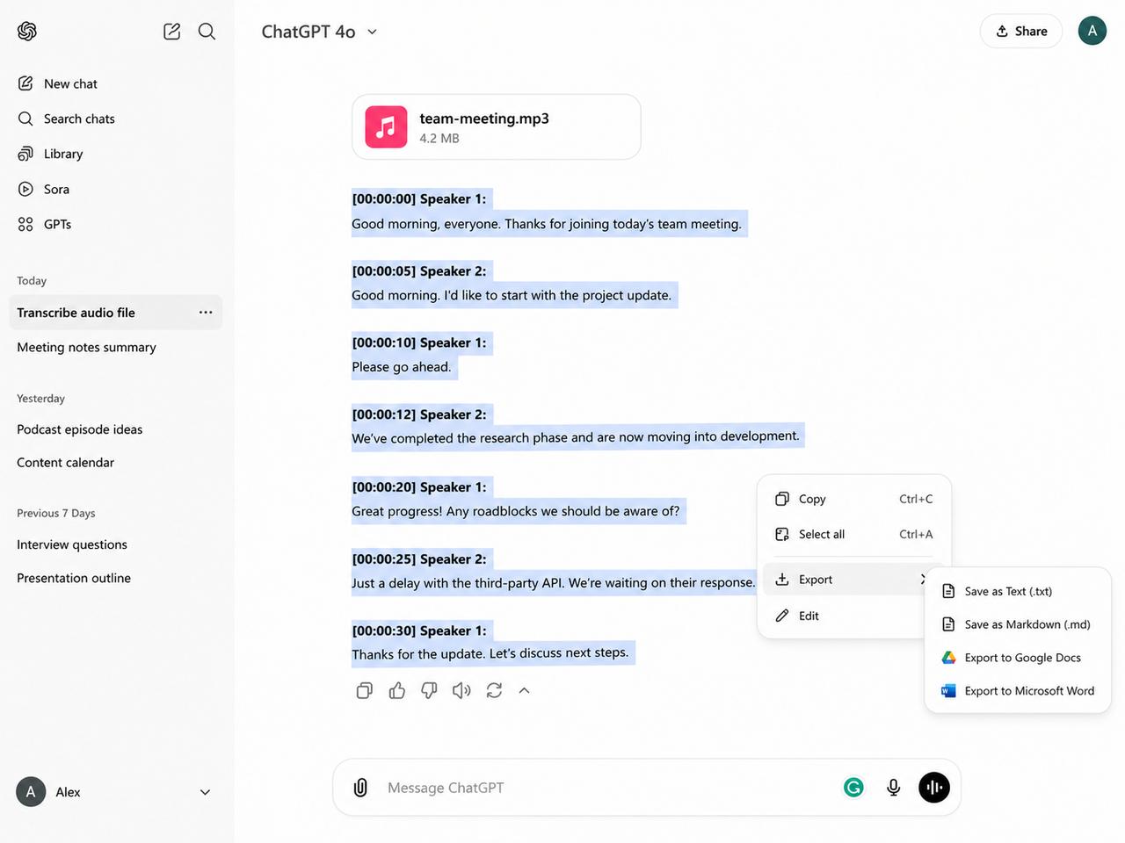Collapse response actions with the up chevron
The height and width of the screenshot is (843, 1125).
524,691
